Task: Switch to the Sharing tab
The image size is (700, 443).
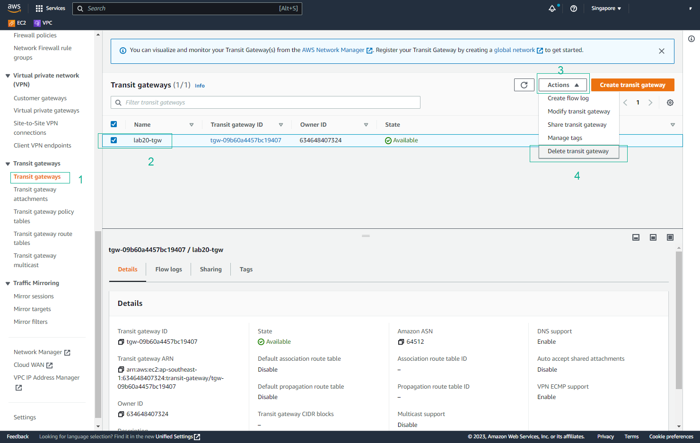Action: 210,269
